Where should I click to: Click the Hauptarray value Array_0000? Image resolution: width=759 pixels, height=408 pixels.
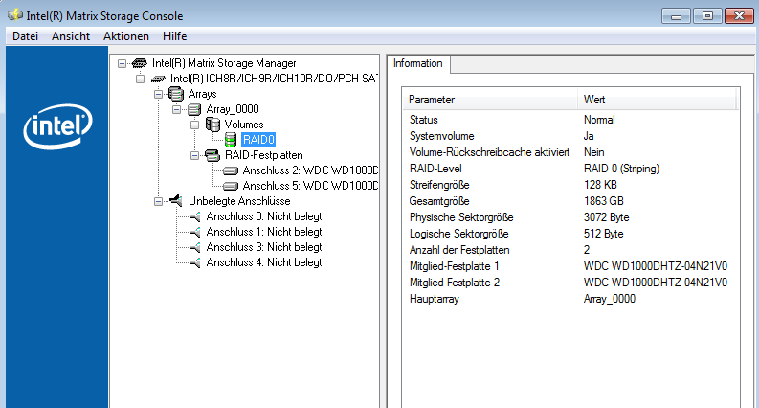coord(610,299)
